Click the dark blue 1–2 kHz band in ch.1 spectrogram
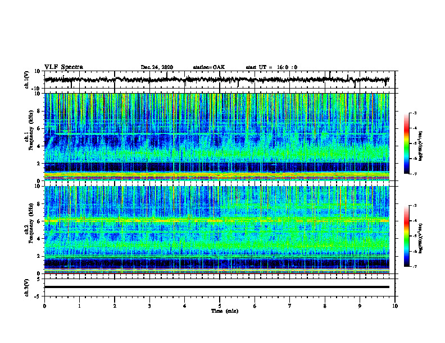The image size is (445, 343). pos(216,167)
